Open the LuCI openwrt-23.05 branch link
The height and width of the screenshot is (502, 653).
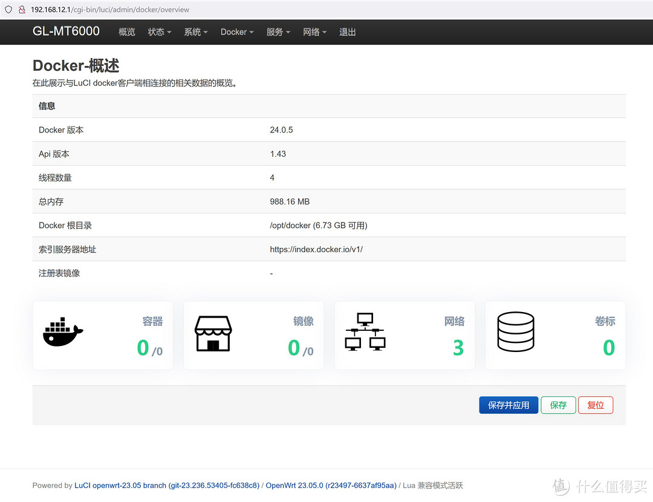167,485
